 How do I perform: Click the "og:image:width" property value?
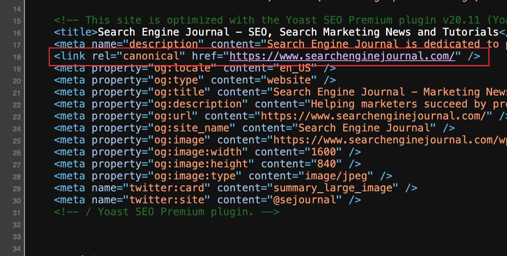pyautogui.click(x=198, y=152)
